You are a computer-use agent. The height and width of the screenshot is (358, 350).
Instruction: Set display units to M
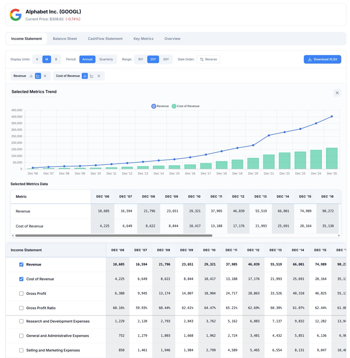pos(47,59)
